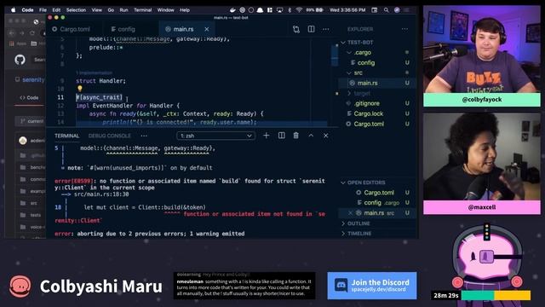Click the async_trait attribute on line 11
The height and width of the screenshot is (307, 545).
99,97
